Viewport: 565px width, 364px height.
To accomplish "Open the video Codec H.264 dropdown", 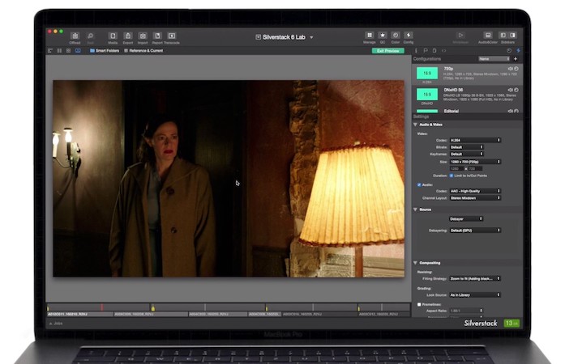I will [x=475, y=140].
